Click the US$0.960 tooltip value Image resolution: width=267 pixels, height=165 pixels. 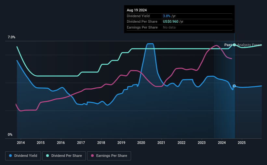[x=173, y=22]
